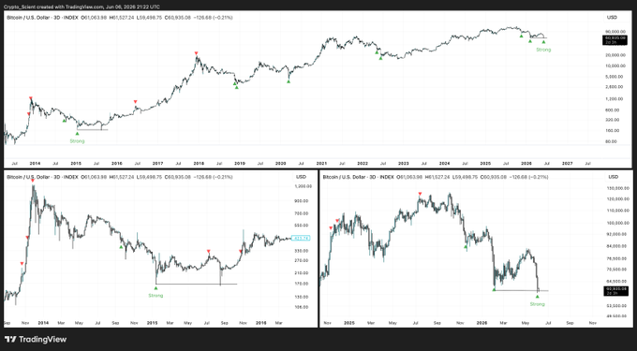Screen dimensions: 637x351
Task: Click the red marker near July 2015, 2014–2016 chart
Action: click(208, 251)
